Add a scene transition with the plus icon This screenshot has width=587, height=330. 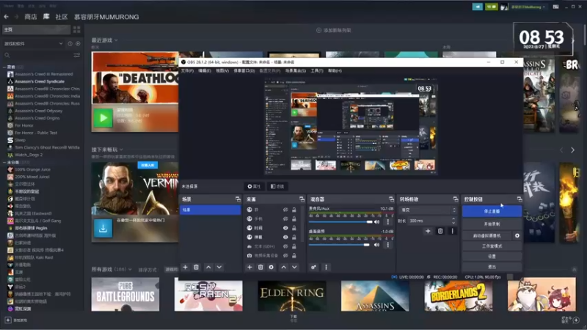pyautogui.click(x=428, y=231)
